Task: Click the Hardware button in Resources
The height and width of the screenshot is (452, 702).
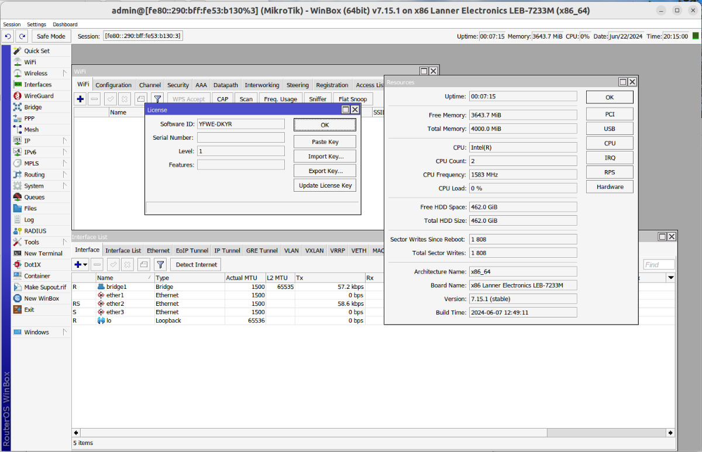Action: [610, 187]
